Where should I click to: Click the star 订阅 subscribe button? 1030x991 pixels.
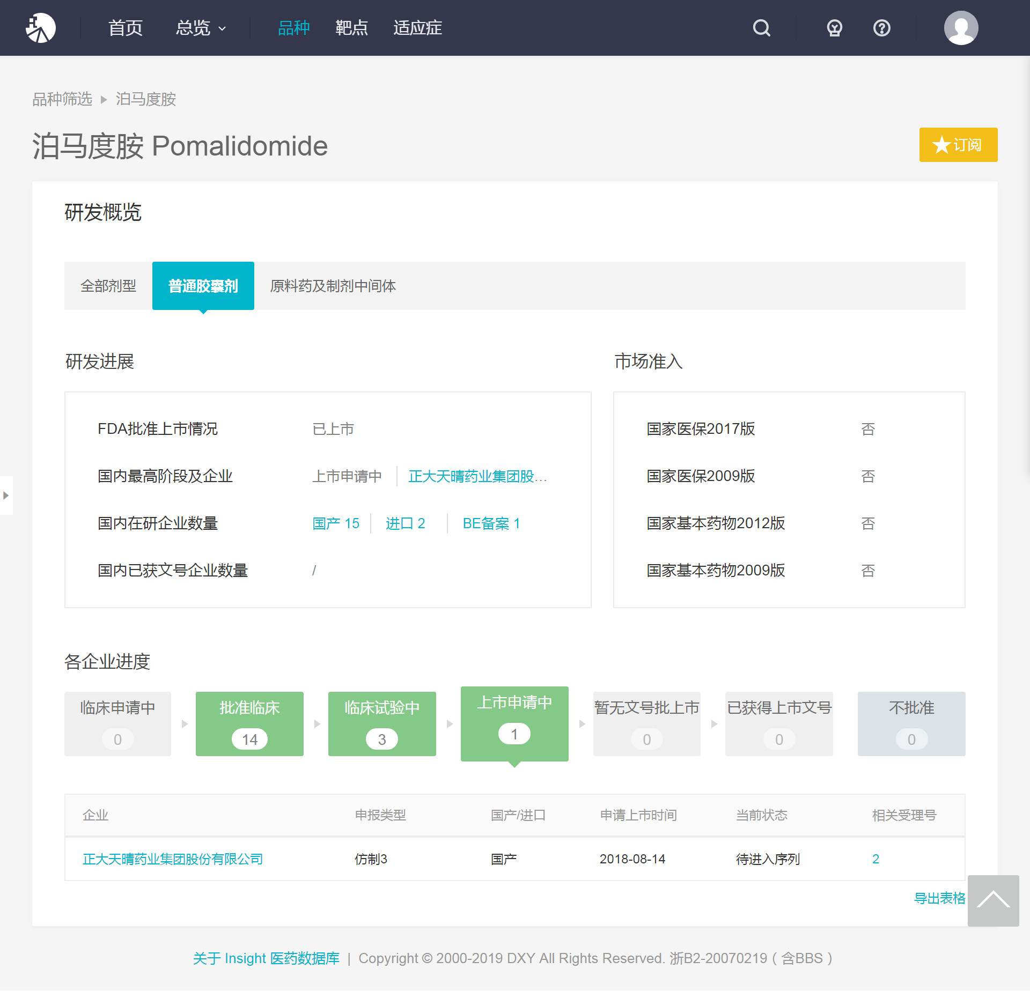pos(958,145)
